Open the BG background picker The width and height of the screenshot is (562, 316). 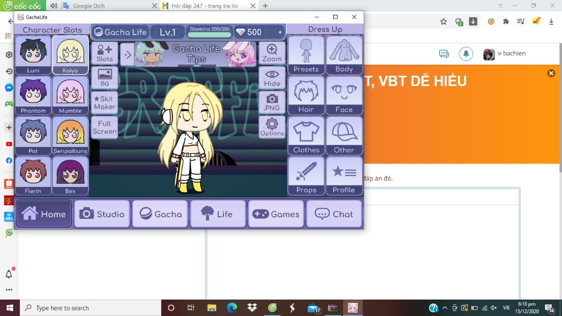point(104,77)
